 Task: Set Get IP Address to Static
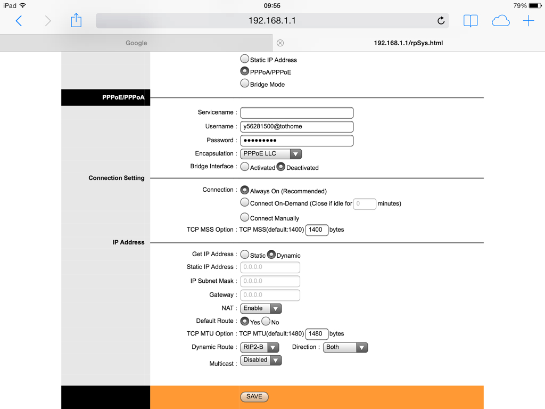[245, 254]
